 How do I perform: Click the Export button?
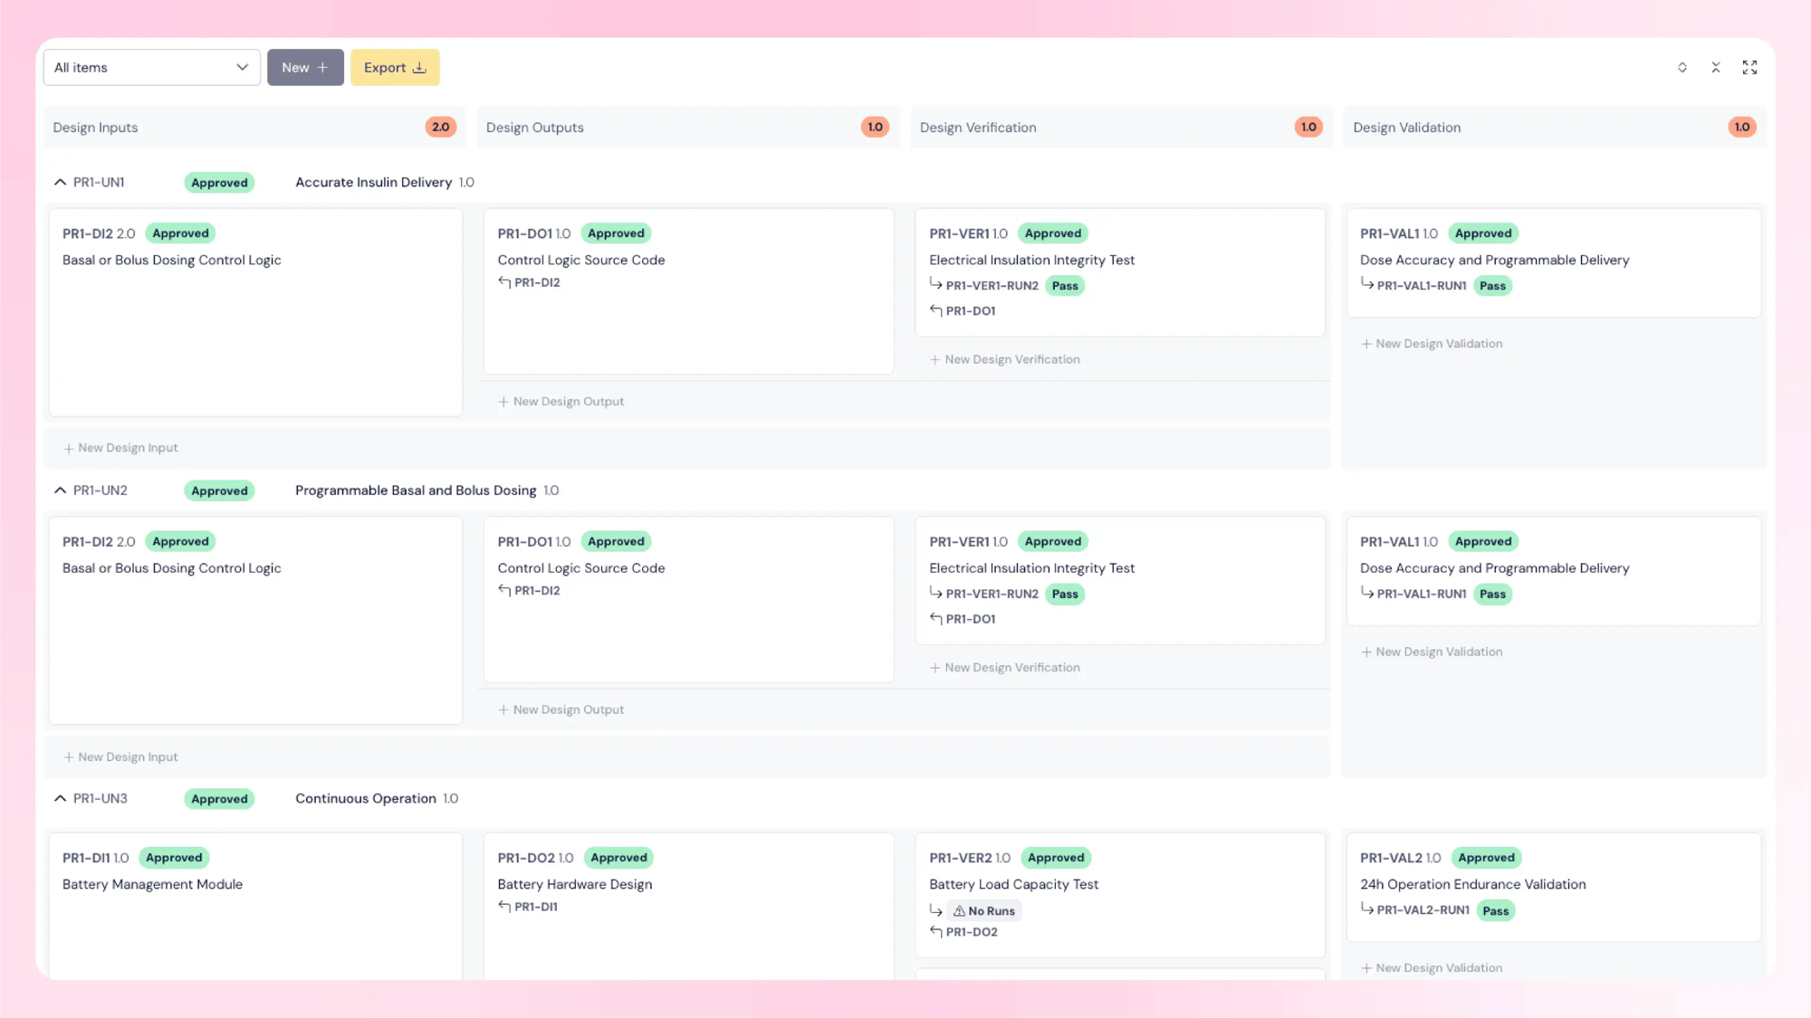point(395,67)
